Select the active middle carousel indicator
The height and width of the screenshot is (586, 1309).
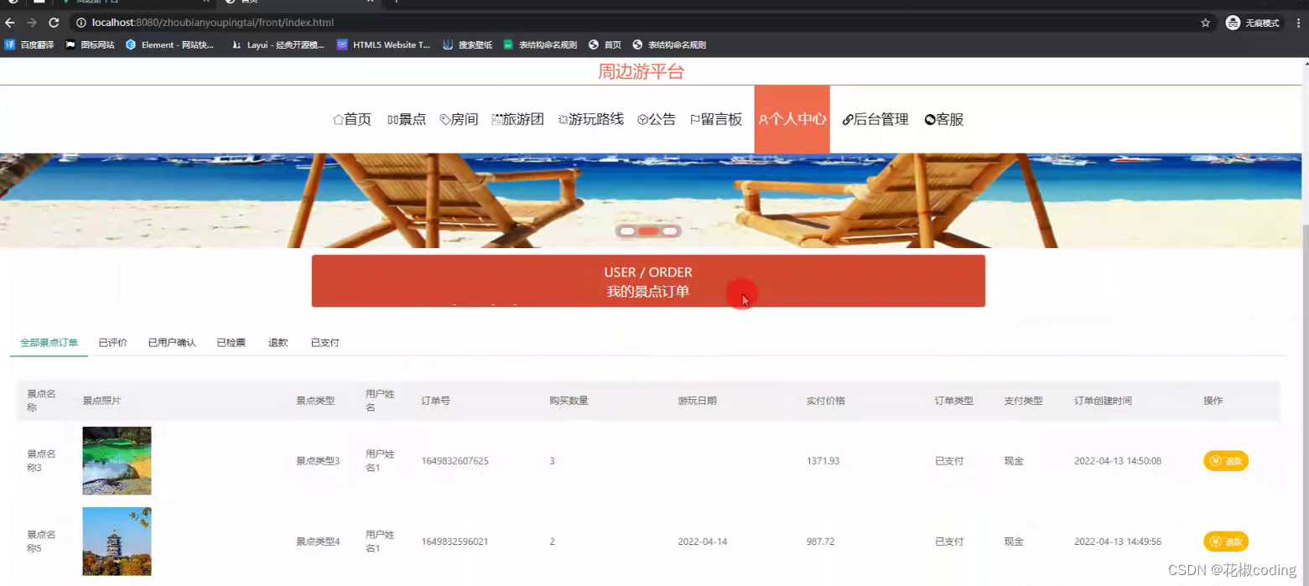(648, 231)
